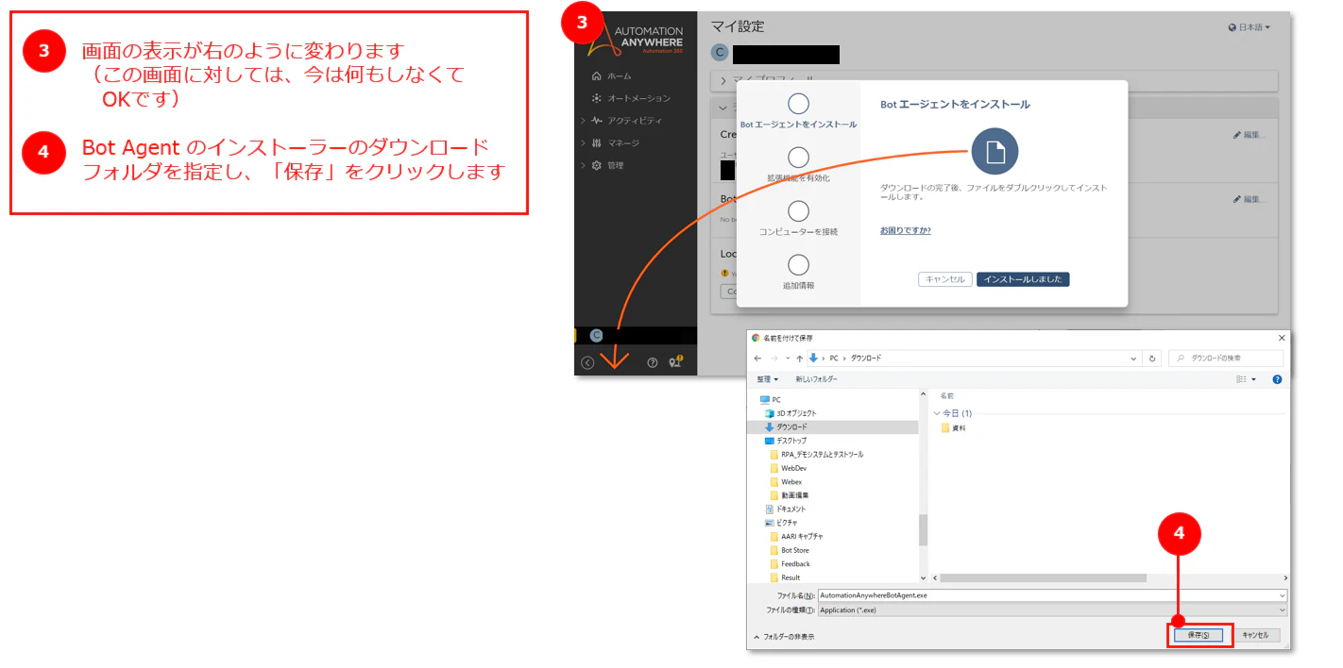Click the horizontal scrollbar in the file list
Viewport: 1343px width, 668px height.
pos(1044,578)
